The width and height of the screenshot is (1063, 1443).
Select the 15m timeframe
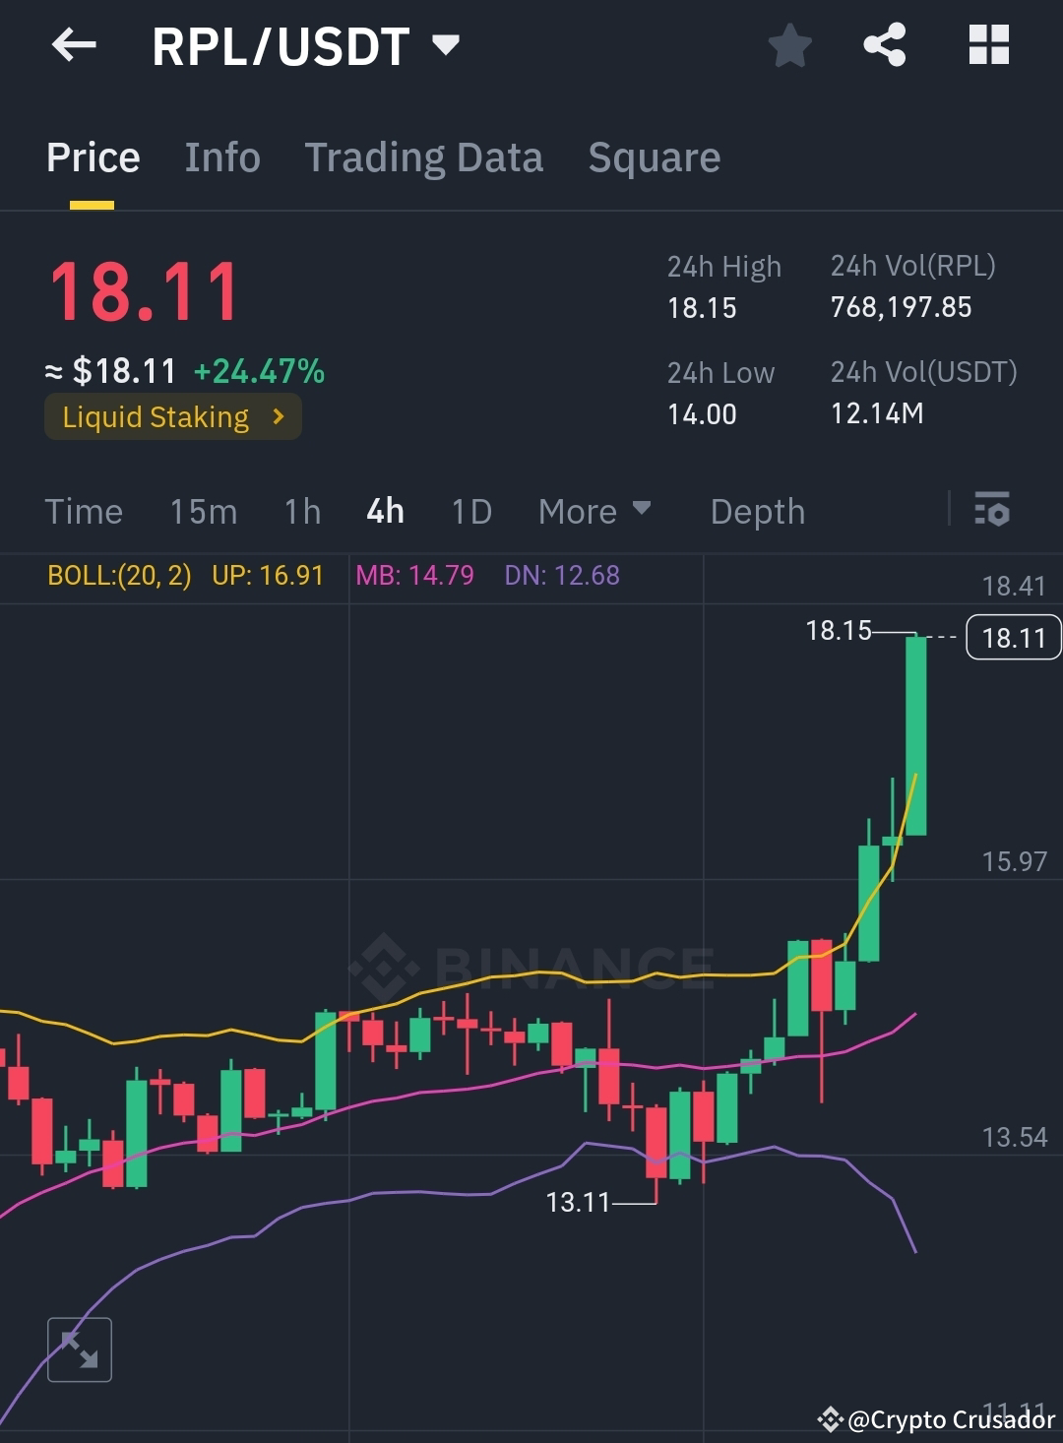(x=203, y=511)
